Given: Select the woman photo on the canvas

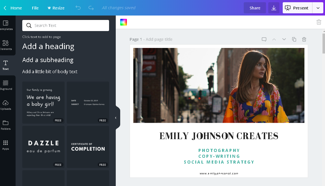Looking at the screenshot, I should (x=219, y=85).
